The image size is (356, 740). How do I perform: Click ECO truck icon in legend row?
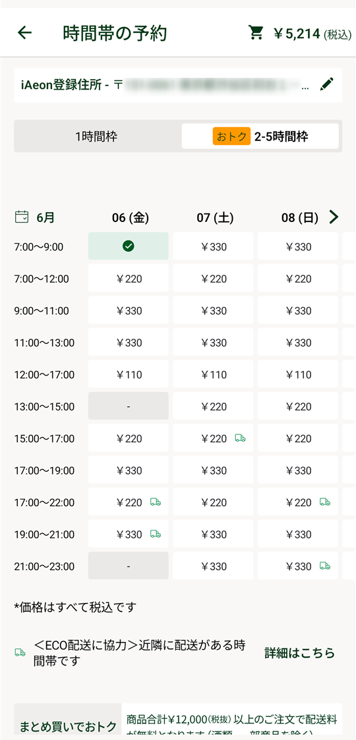point(20,653)
